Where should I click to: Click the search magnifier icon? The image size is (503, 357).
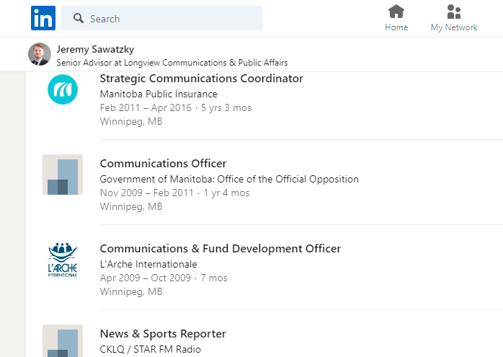coord(79,18)
